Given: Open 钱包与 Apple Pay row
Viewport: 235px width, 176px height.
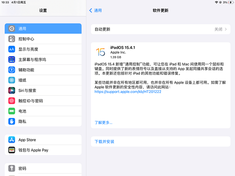Looking at the screenshot, I should pyautogui.click(x=43, y=150).
